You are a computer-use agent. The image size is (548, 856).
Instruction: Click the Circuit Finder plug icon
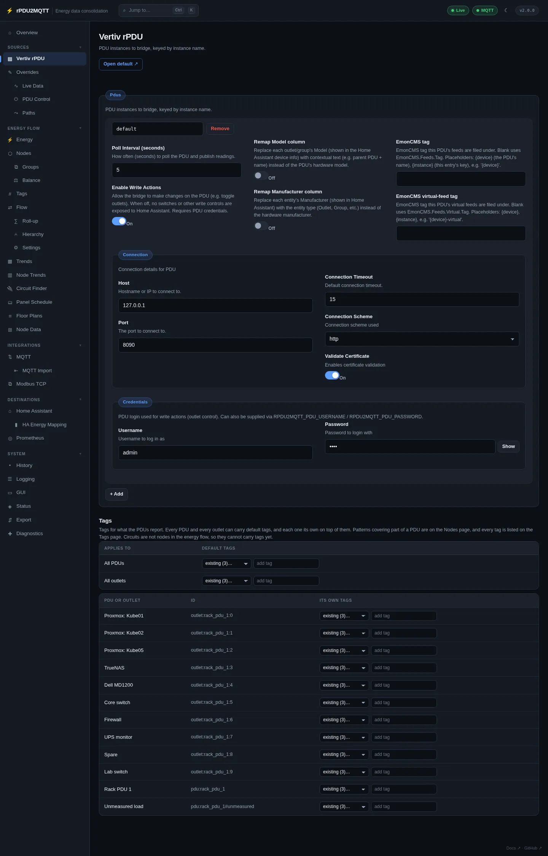pos(10,289)
